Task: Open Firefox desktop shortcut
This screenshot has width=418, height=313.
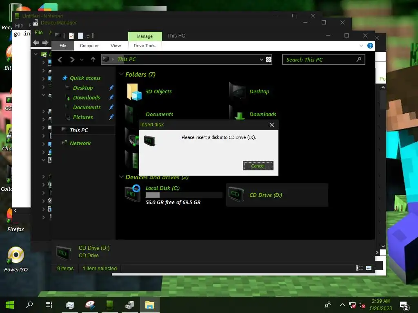Action: 16,220
